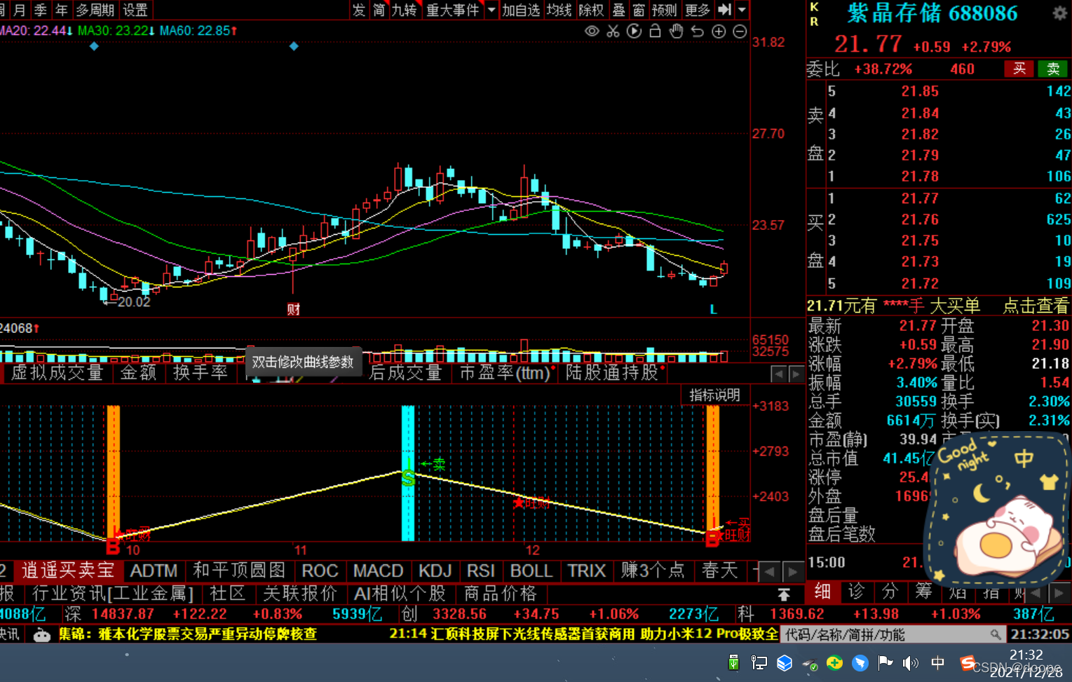Viewport: 1072px width, 682px height.
Task: Select the 金额 volume tab
Action: [x=138, y=373]
